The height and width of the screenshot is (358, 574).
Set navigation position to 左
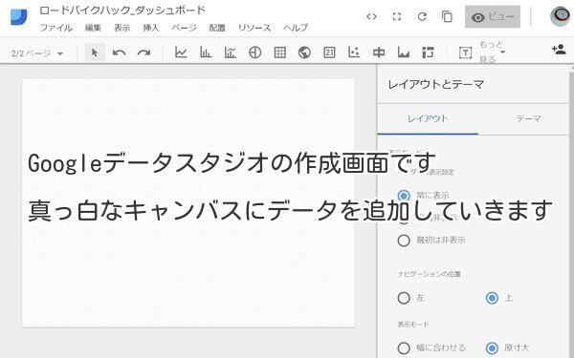pyautogui.click(x=404, y=298)
